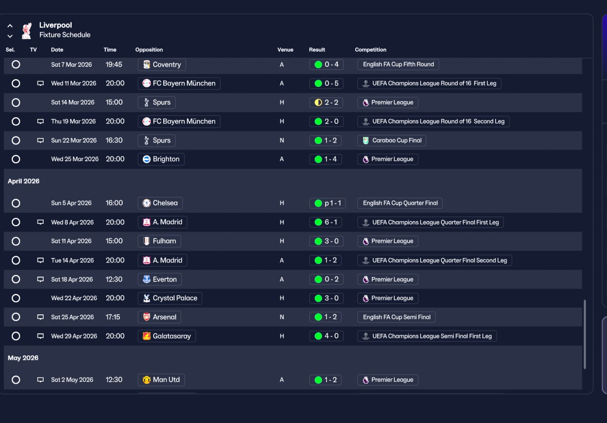
Task: Click yellow draw indicator on Spurs 2-2 result
Action: point(318,102)
